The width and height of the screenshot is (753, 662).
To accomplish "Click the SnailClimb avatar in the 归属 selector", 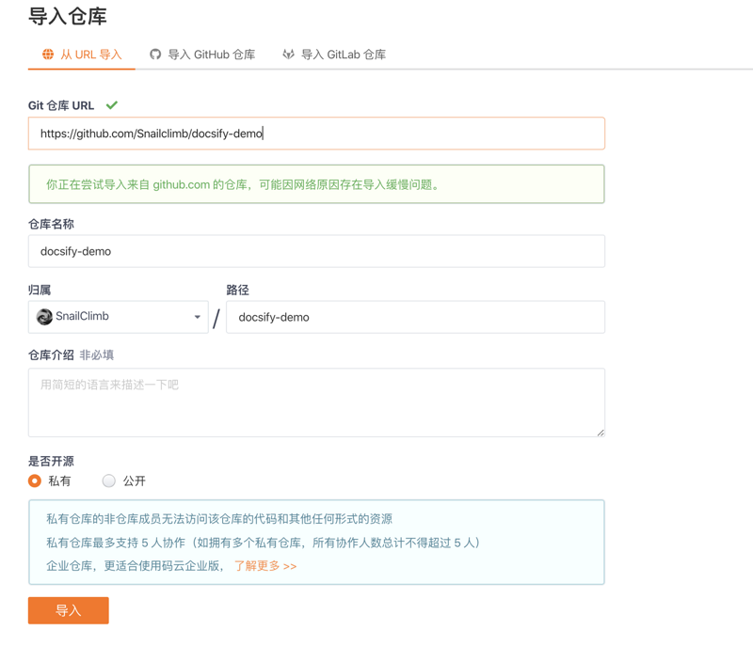I will (44, 317).
